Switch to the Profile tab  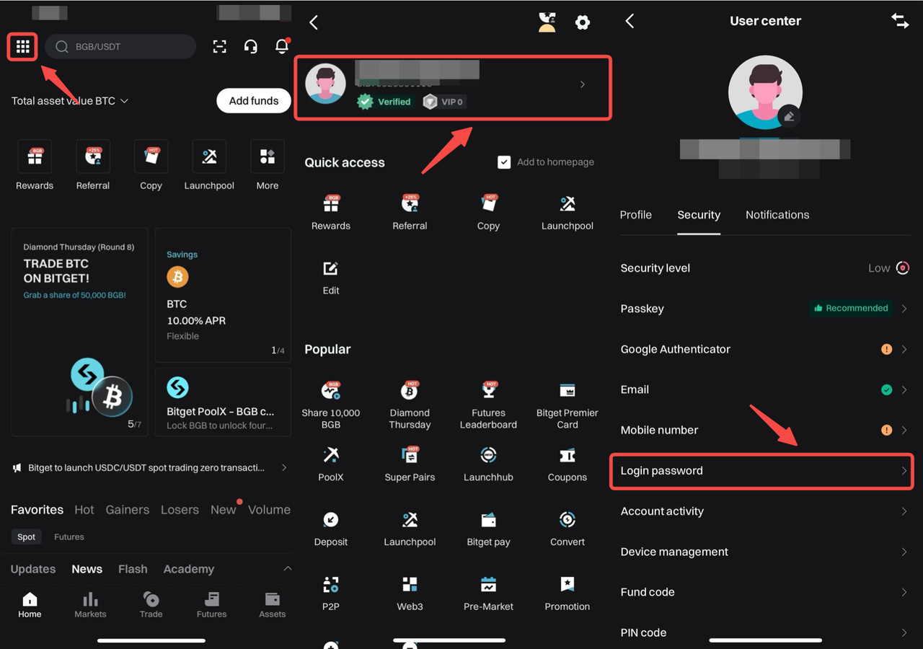point(636,215)
